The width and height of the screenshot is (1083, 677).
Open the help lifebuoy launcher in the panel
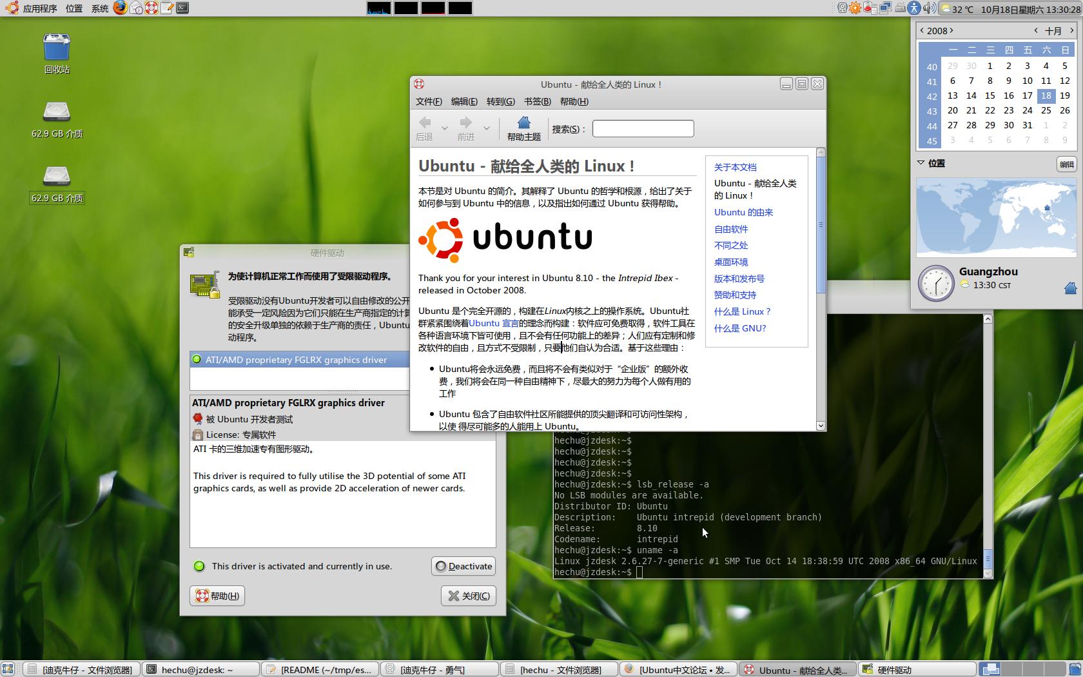[x=151, y=8]
